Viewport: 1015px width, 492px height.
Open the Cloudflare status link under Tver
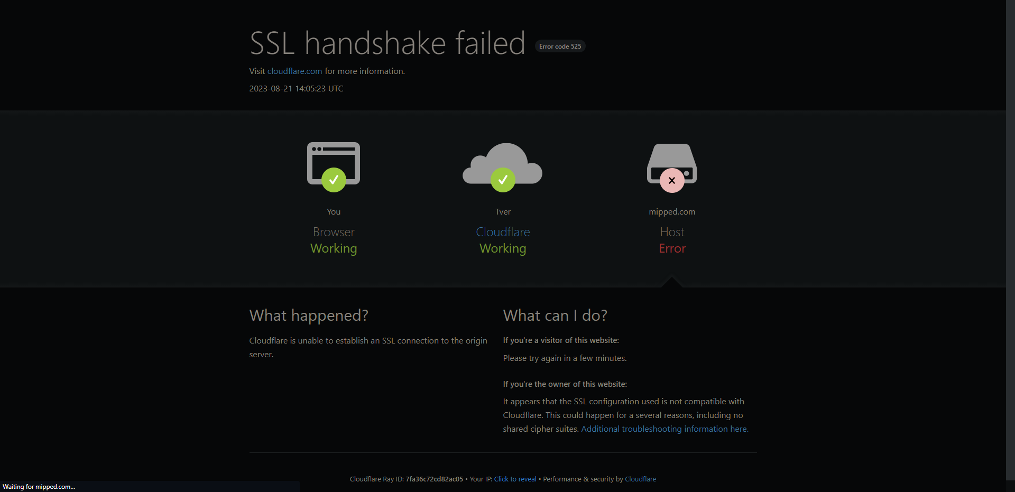point(503,232)
